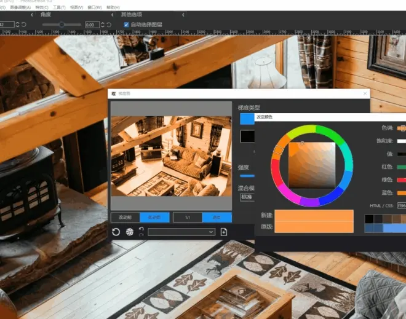The width and height of the screenshot is (406, 319).
Task: Click the randomize dice icon
Action: tap(129, 232)
